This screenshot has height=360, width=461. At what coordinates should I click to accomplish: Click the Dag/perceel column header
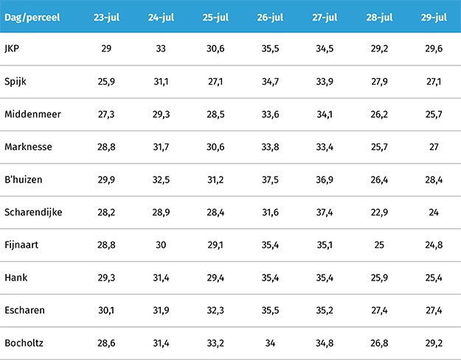(x=33, y=15)
